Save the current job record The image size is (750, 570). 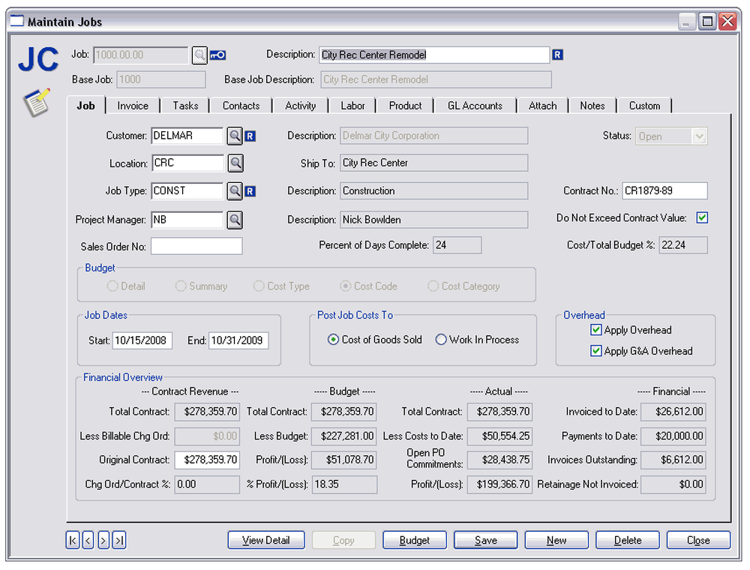point(485,540)
